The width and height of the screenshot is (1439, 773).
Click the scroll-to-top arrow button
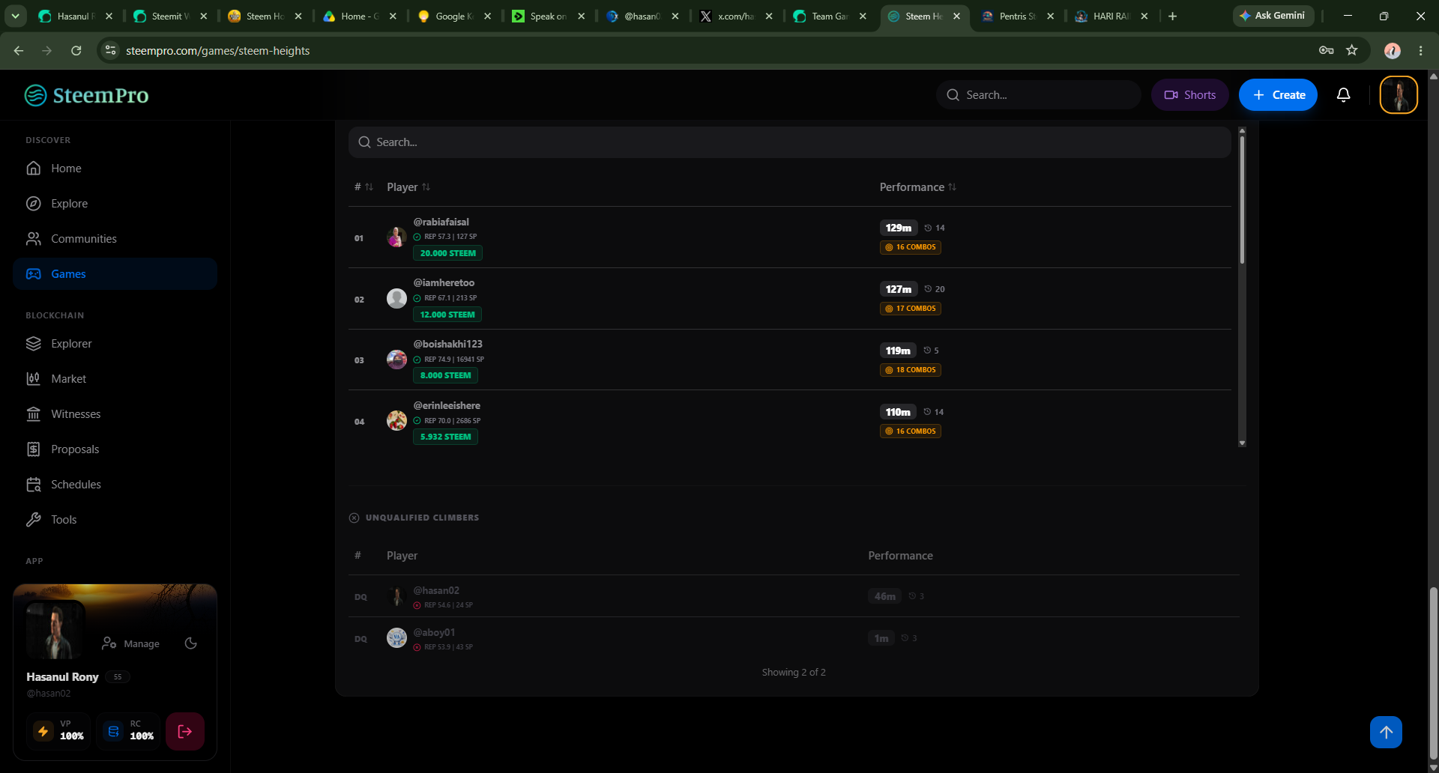(x=1386, y=732)
